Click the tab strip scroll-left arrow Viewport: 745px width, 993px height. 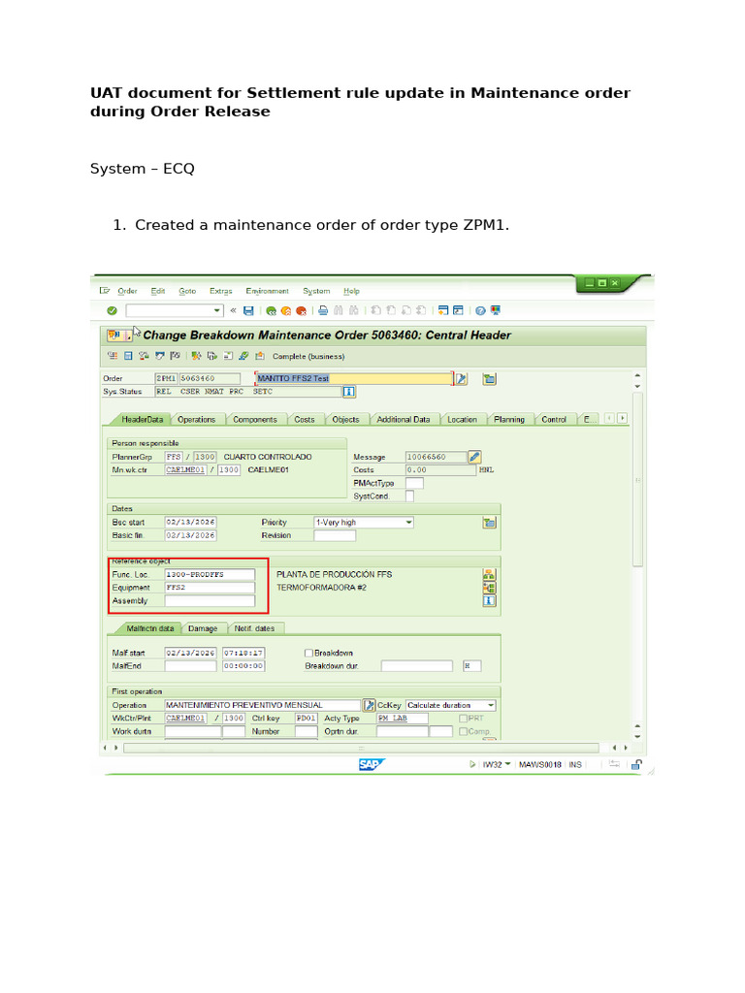click(x=609, y=418)
